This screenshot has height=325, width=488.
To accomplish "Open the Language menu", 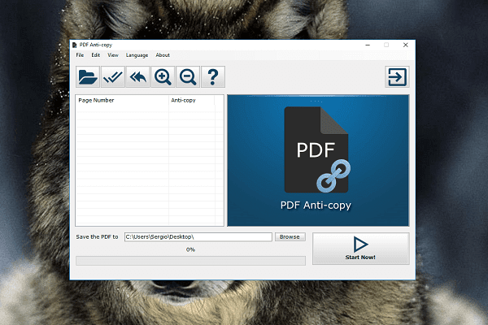I will (x=137, y=54).
